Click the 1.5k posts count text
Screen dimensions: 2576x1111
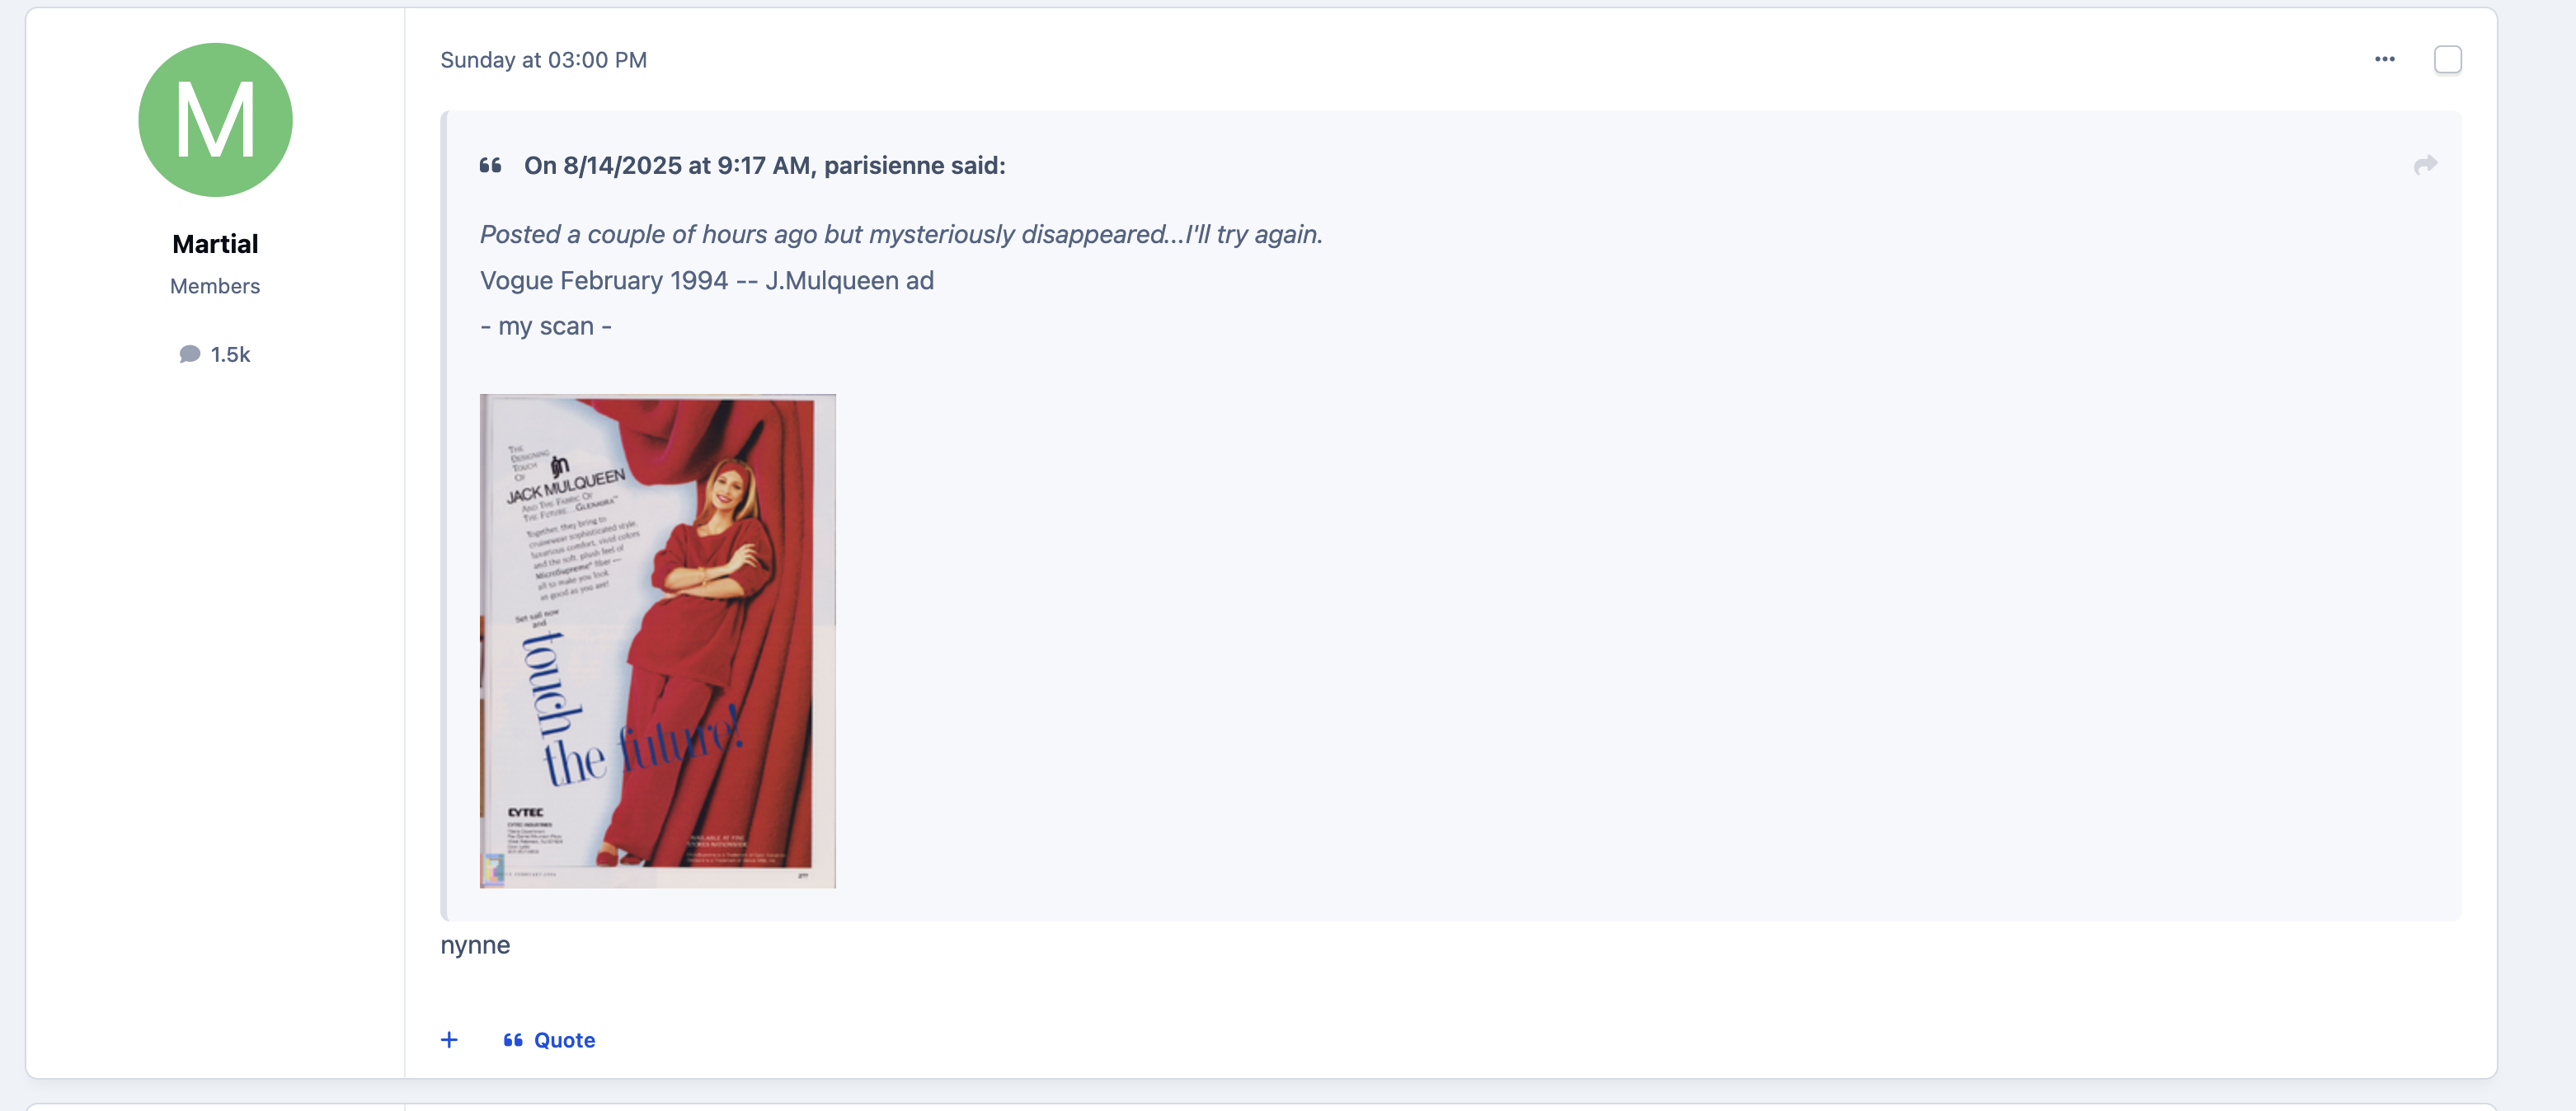[x=230, y=354]
